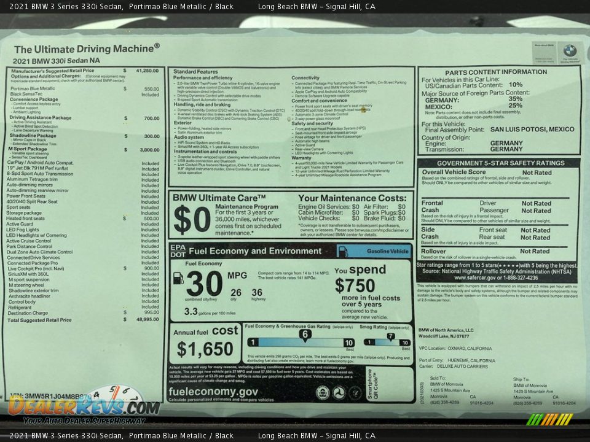
Task: Select the "Convenience Package" heading
Action: (34, 99)
